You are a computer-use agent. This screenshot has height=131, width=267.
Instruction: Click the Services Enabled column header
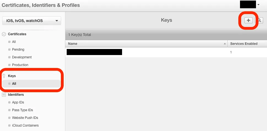244,44
